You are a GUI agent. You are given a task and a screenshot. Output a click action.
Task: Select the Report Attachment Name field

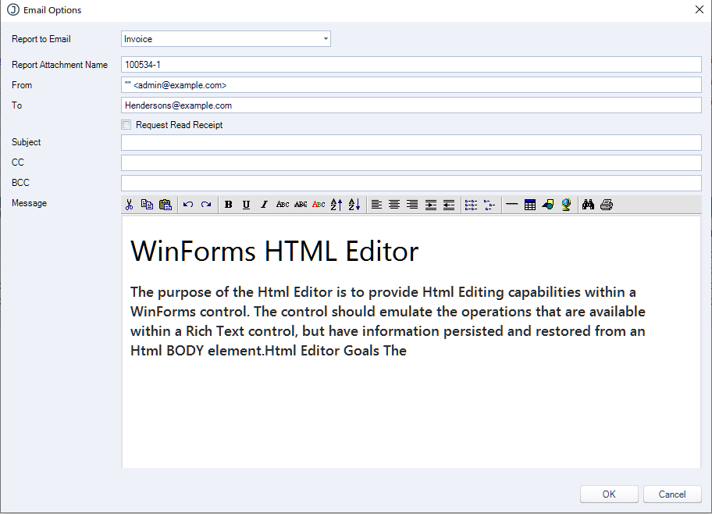(x=411, y=64)
